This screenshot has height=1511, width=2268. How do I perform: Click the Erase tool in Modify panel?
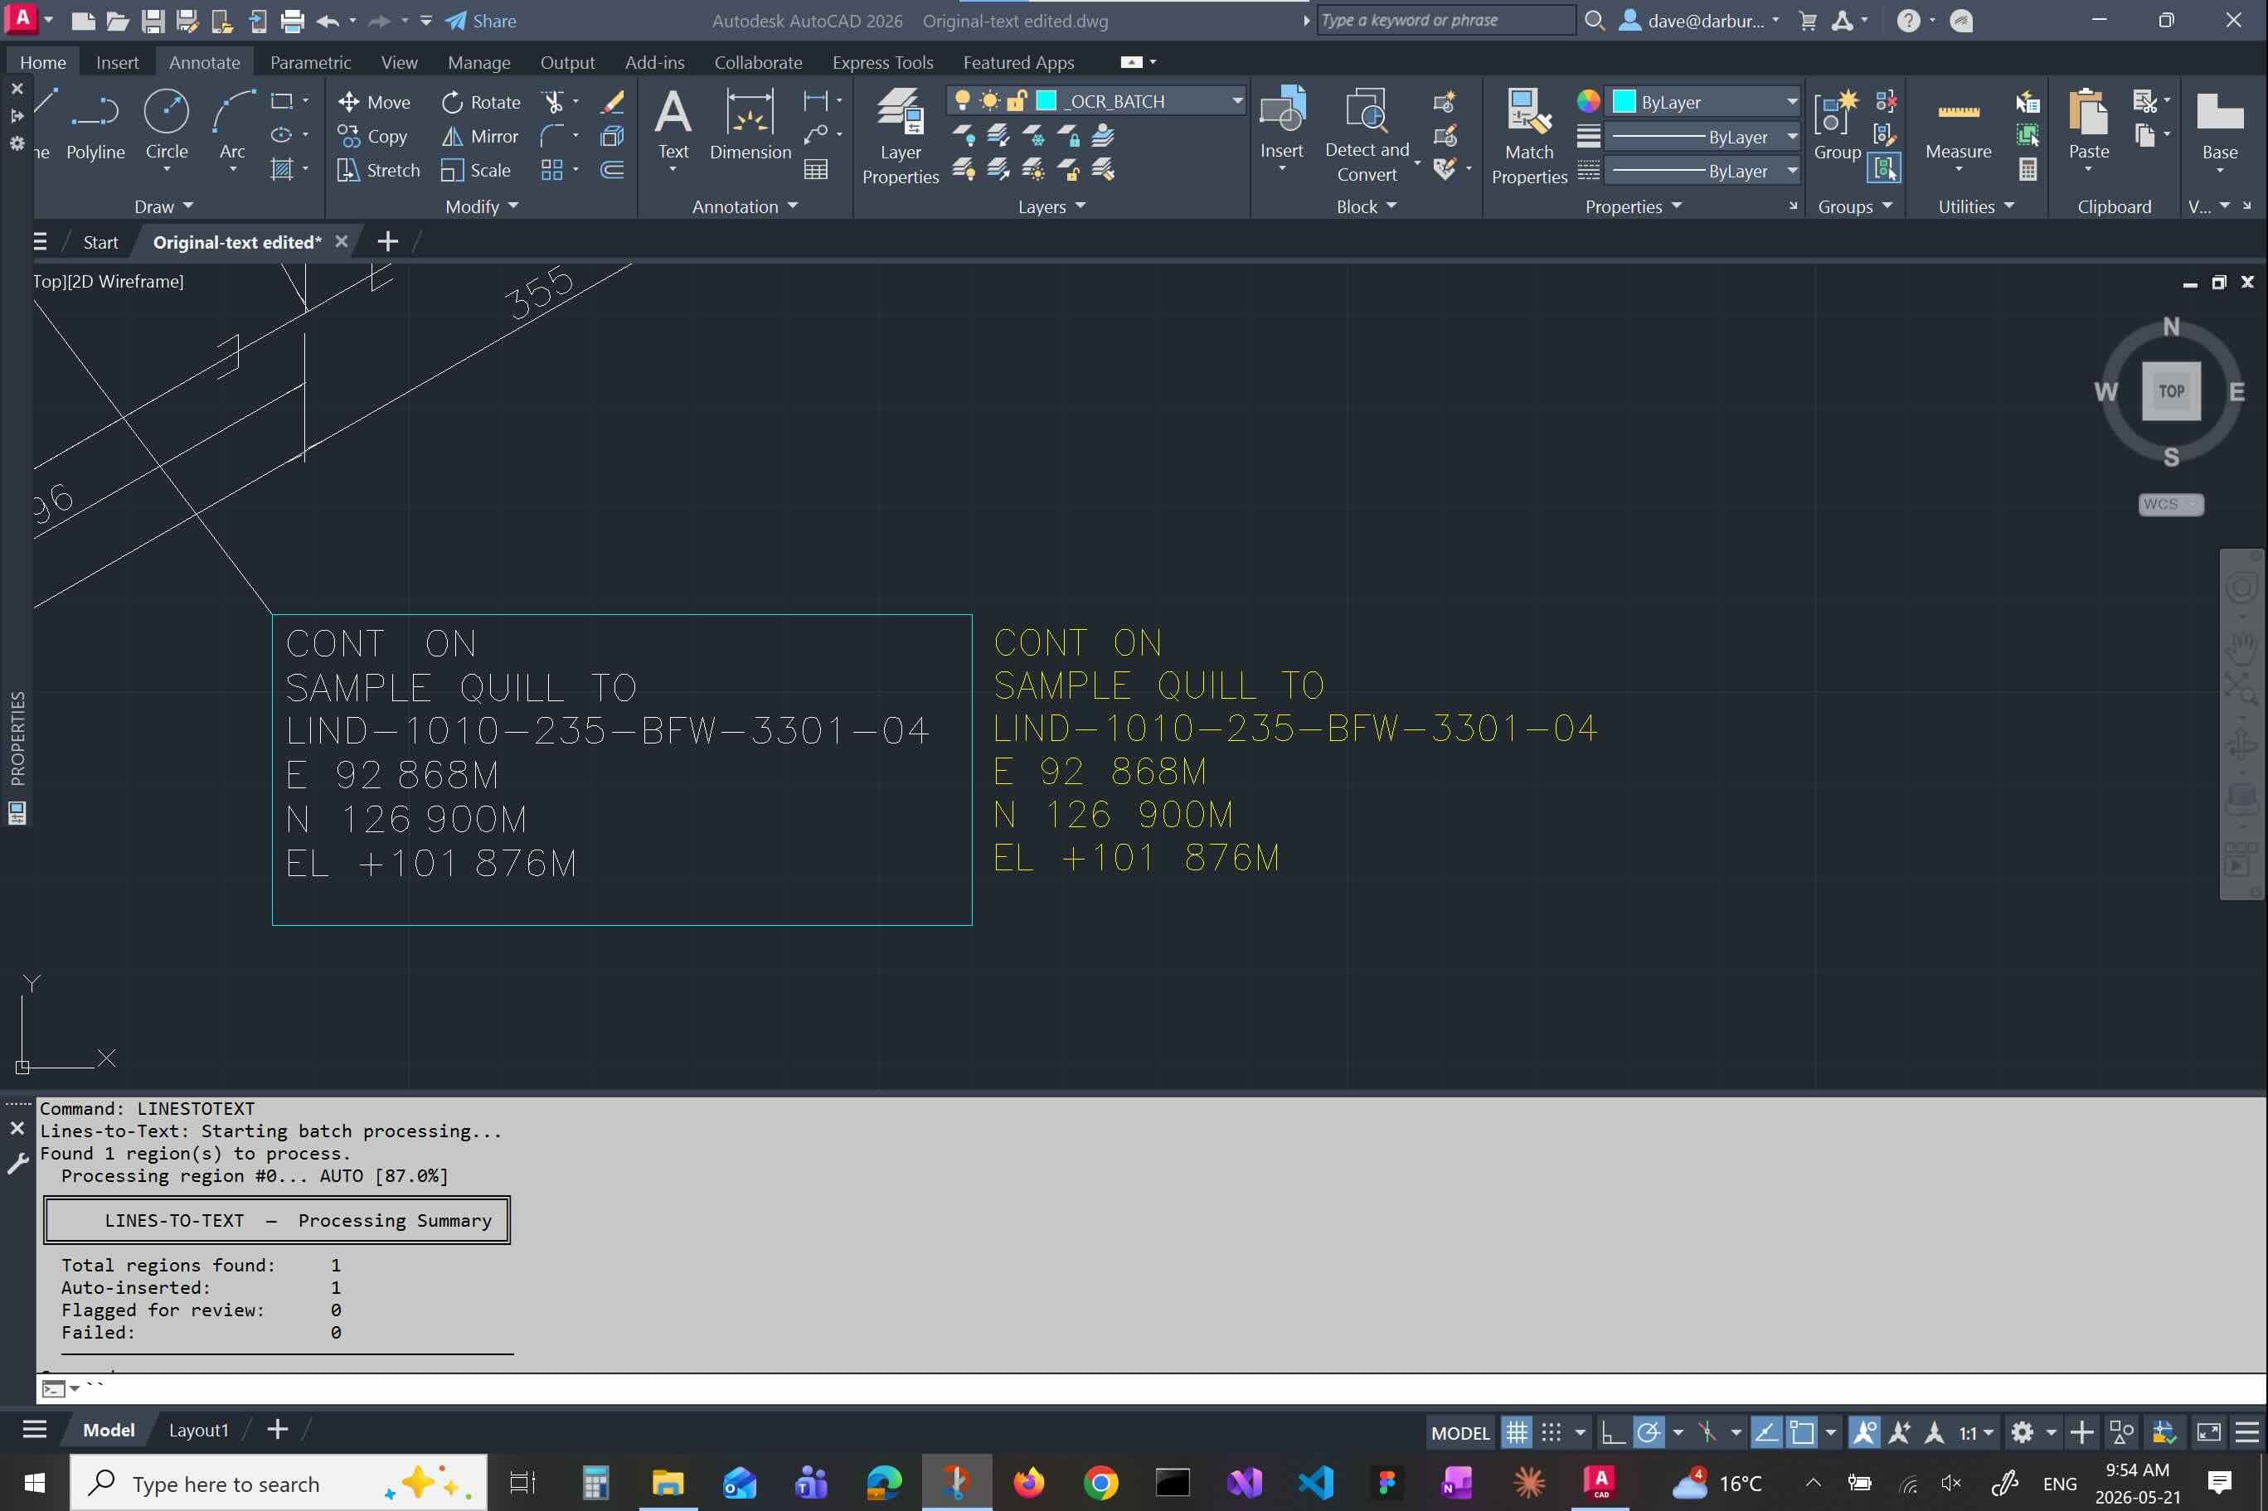coord(612,102)
